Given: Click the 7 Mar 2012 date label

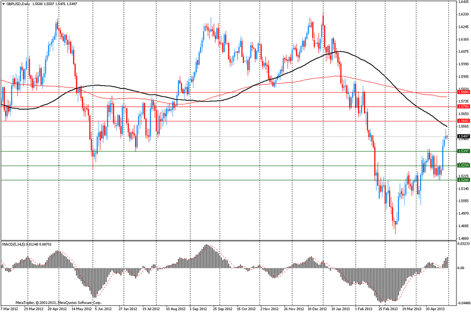Looking at the screenshot, I should 9,309.
